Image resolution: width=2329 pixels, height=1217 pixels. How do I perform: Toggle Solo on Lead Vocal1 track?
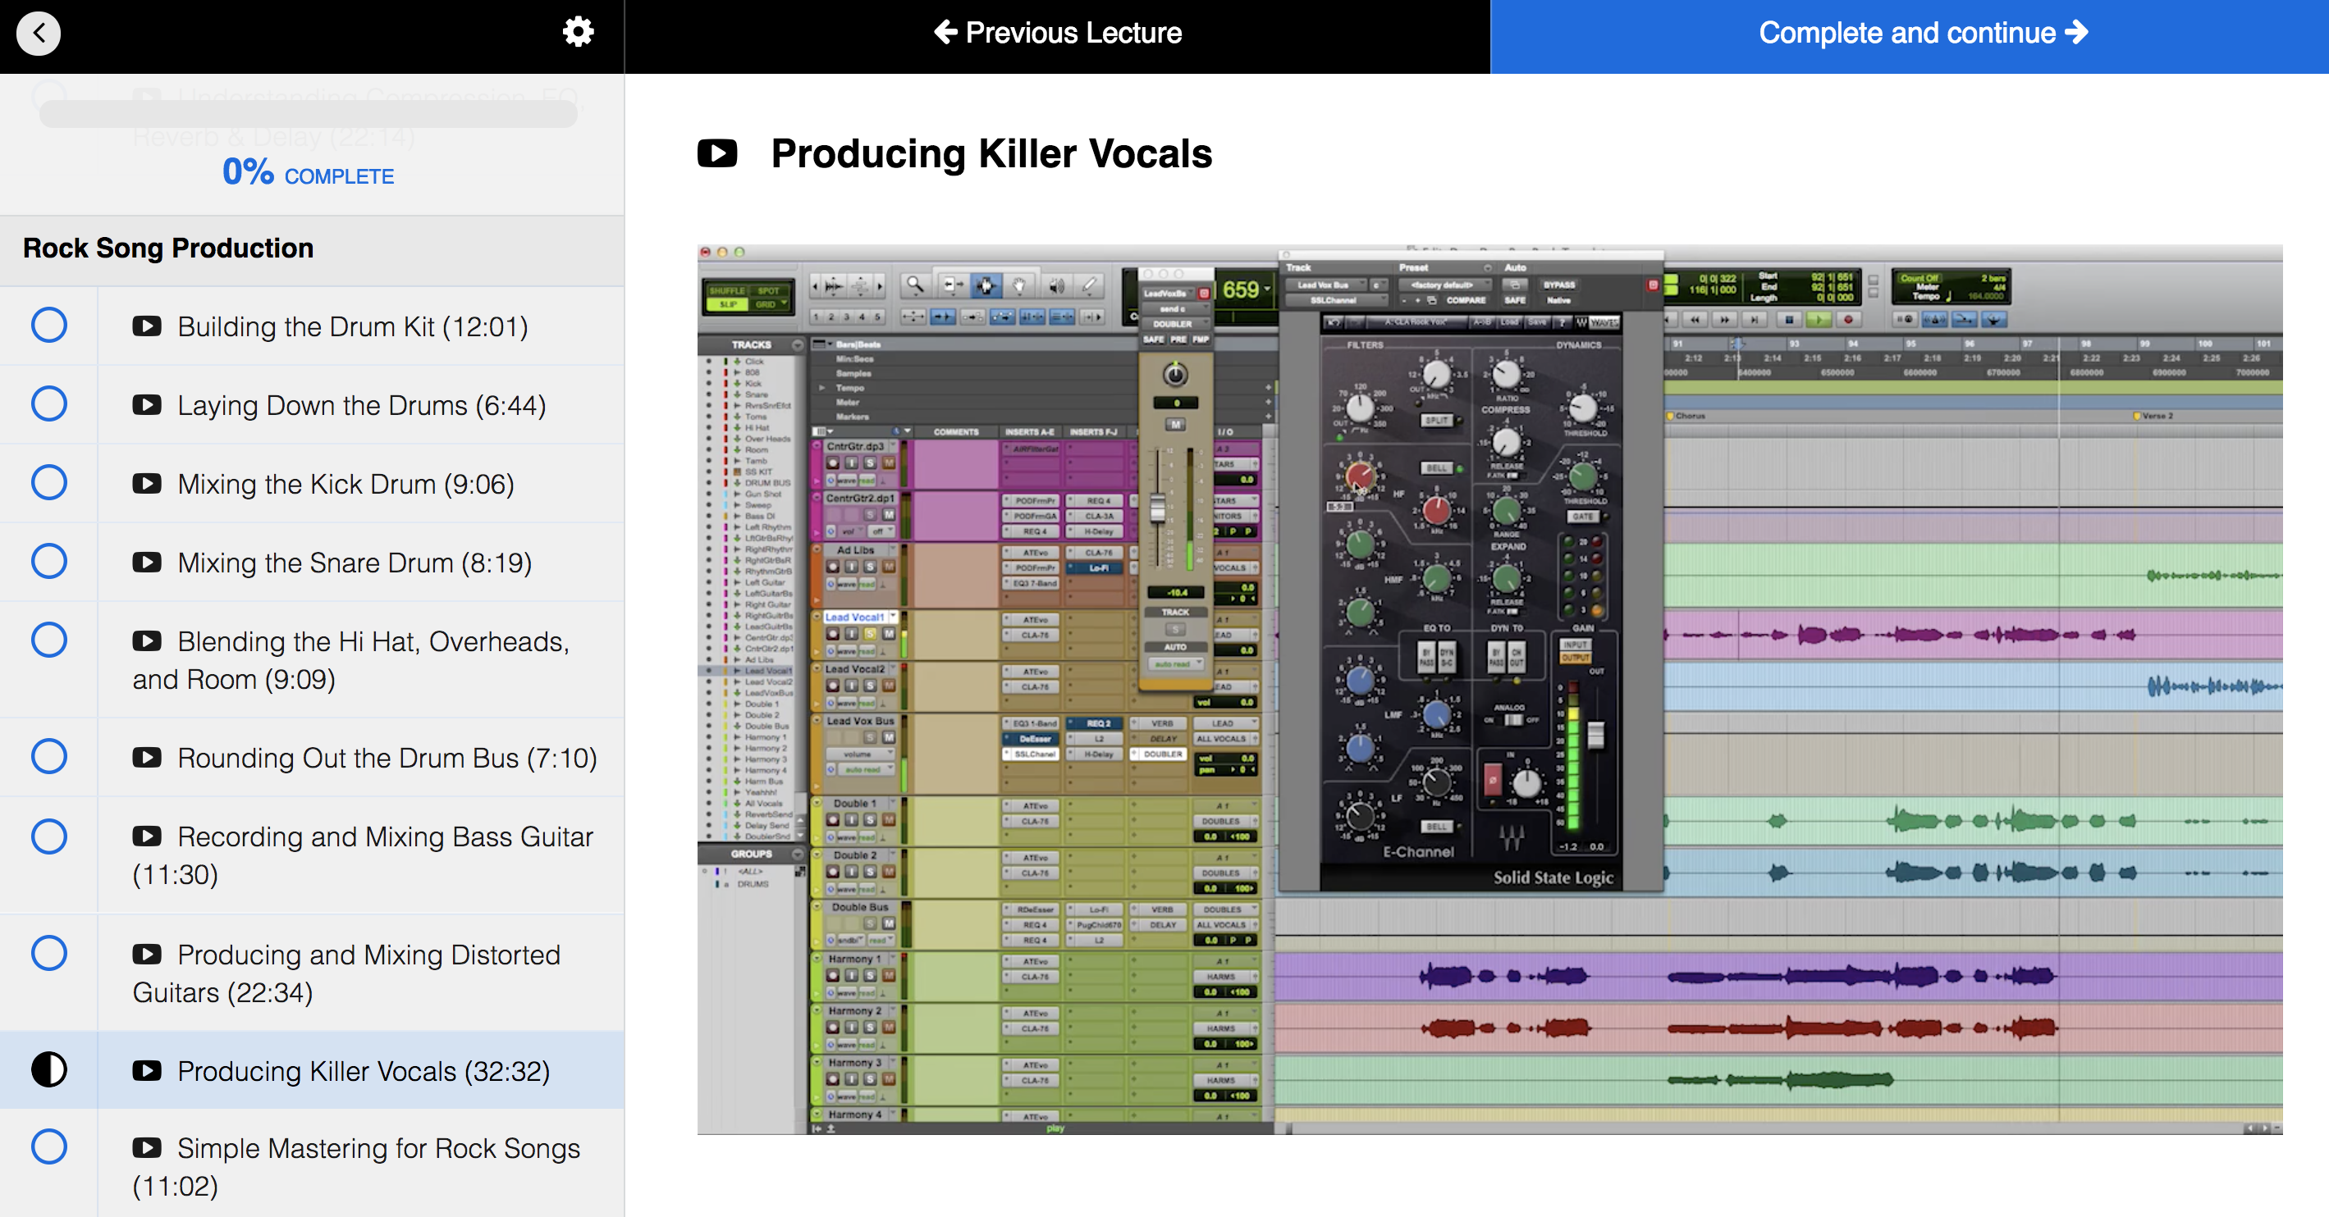pos(870,633)
